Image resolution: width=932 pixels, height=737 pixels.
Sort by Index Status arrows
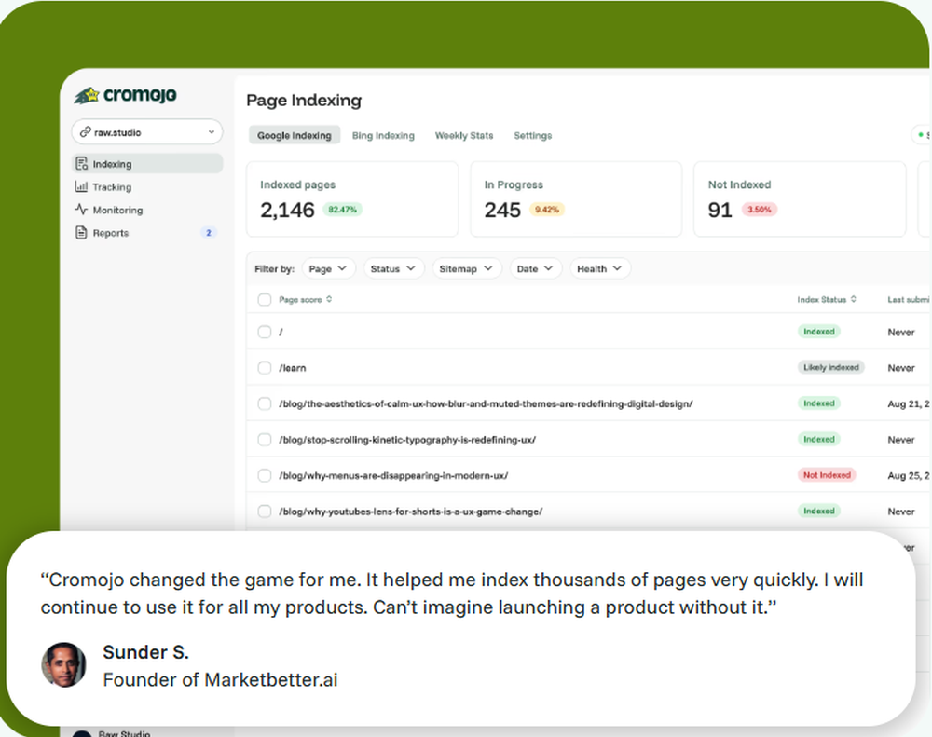pos(854,300)
